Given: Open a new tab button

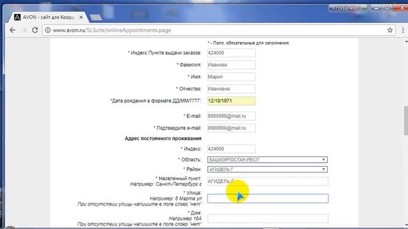Looking at the screenshot, I should click(96, 17).
